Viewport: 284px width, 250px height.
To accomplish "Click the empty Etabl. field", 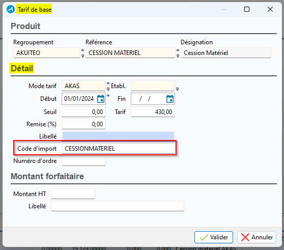I will tap(153, 86).
